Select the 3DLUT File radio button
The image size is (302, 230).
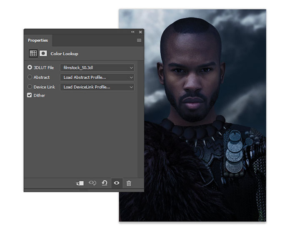(x=30, y=67)
